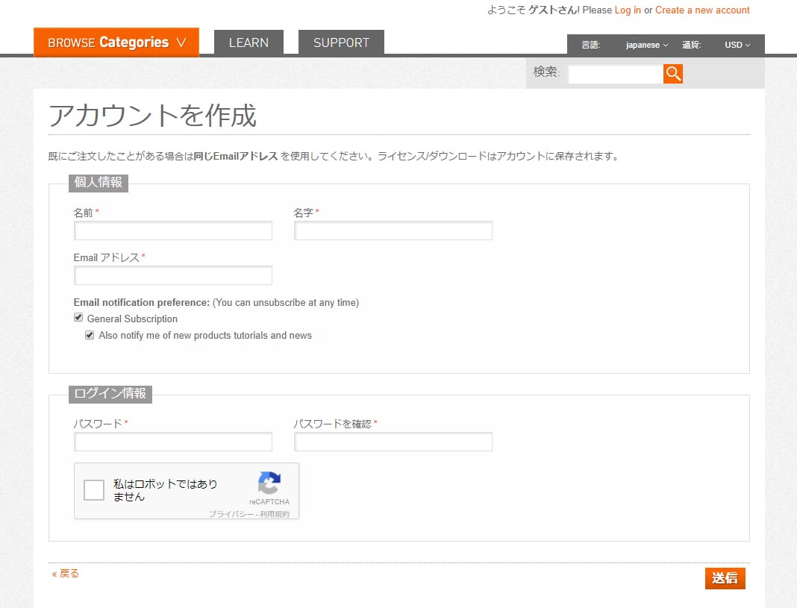
Task: Toggle the General Subscription checkbox
Action: (x=78, y=318)
